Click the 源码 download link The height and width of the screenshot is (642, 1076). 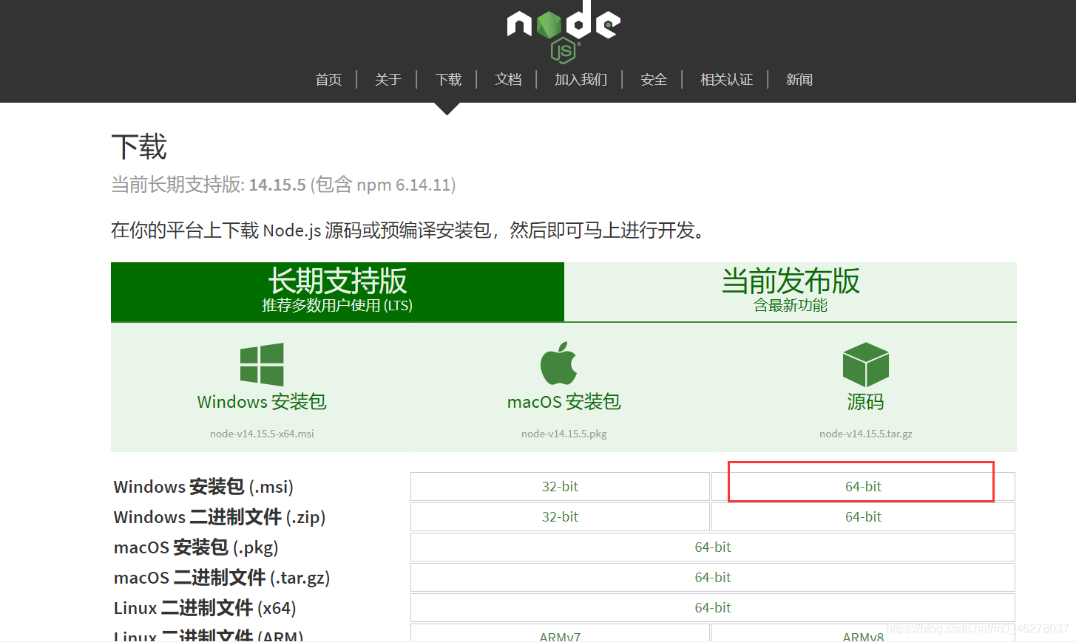point(865,402)
